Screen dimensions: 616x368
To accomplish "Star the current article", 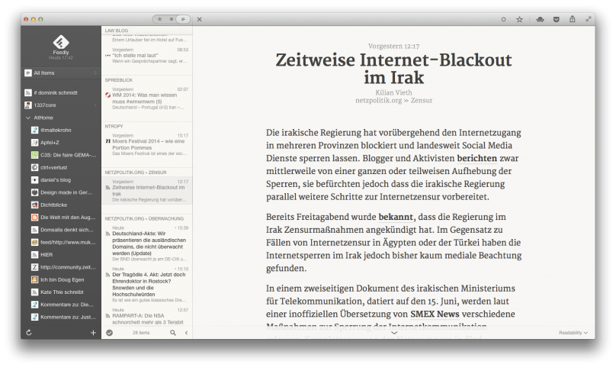I will point(519,19).
